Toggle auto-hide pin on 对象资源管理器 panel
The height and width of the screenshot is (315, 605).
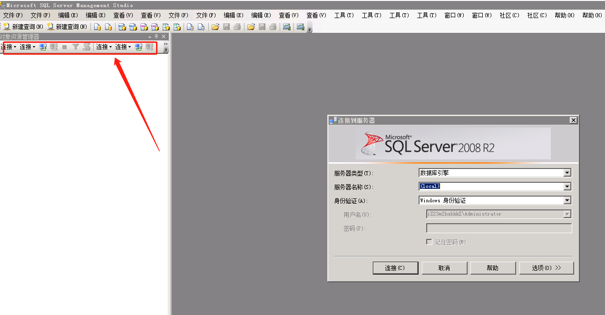tap(156, 37)
